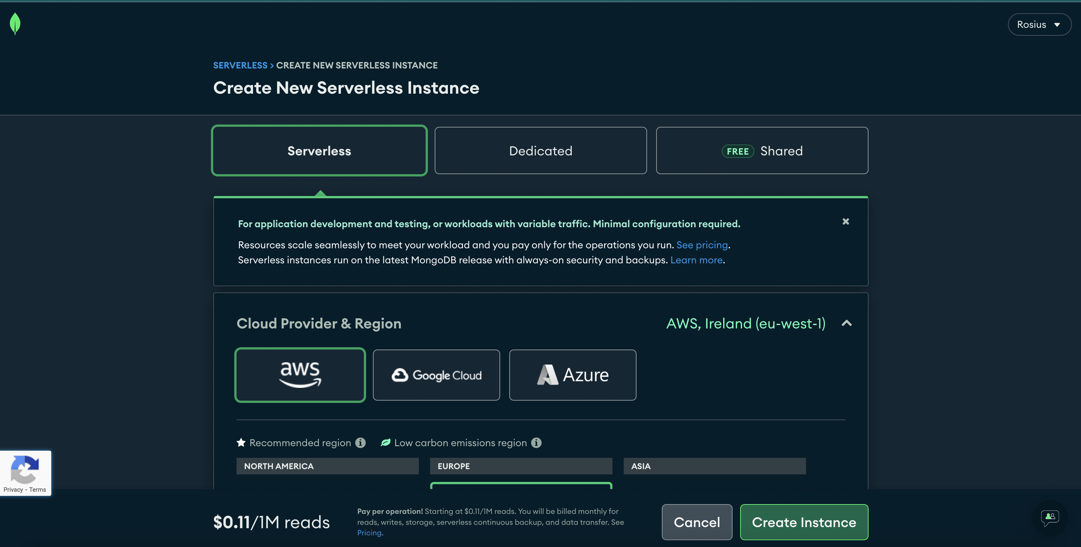Switch to the Dedicated tab
Image resolution: width=1081 pixels, height=547 pixels.
[540, 150]
